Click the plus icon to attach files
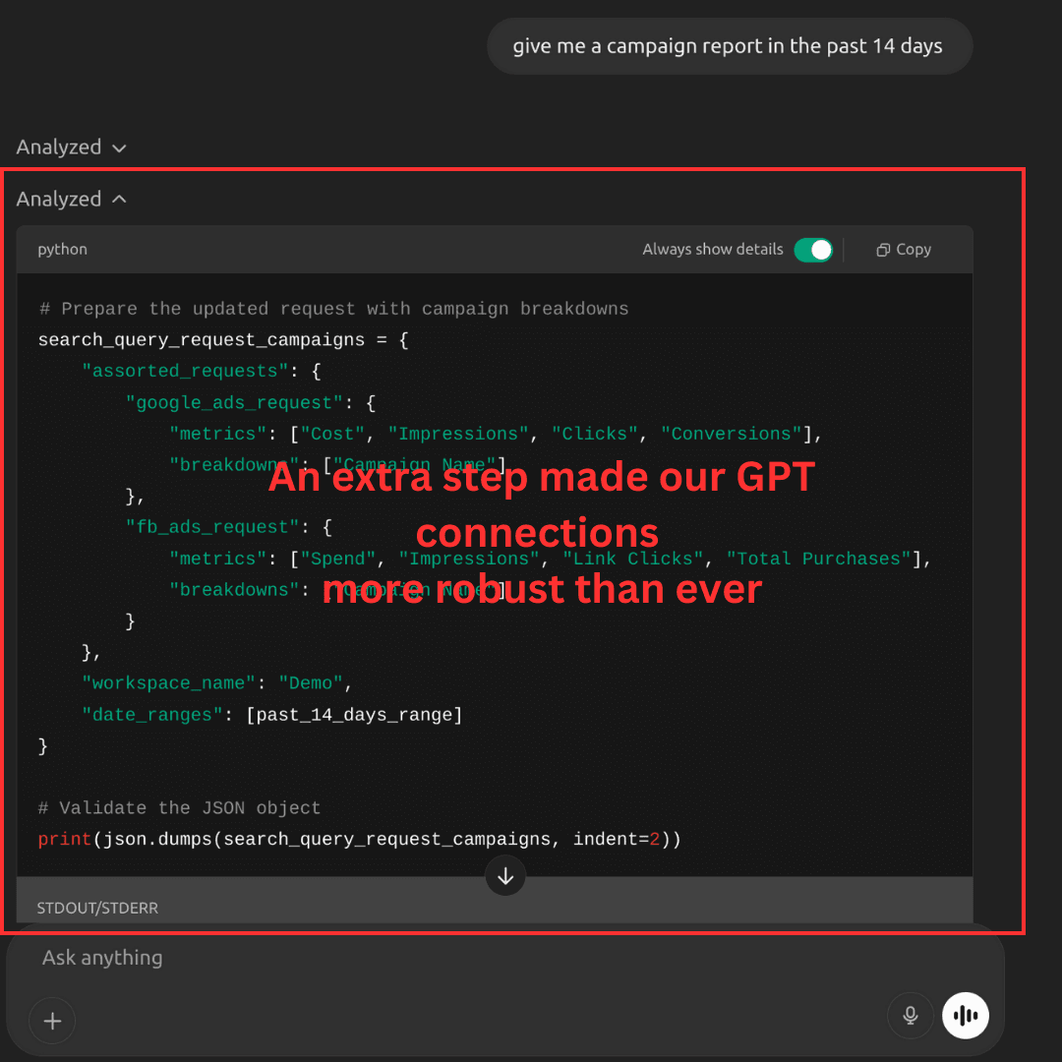Screen dimensions: 1062x1062 (x=51, y=1021)
